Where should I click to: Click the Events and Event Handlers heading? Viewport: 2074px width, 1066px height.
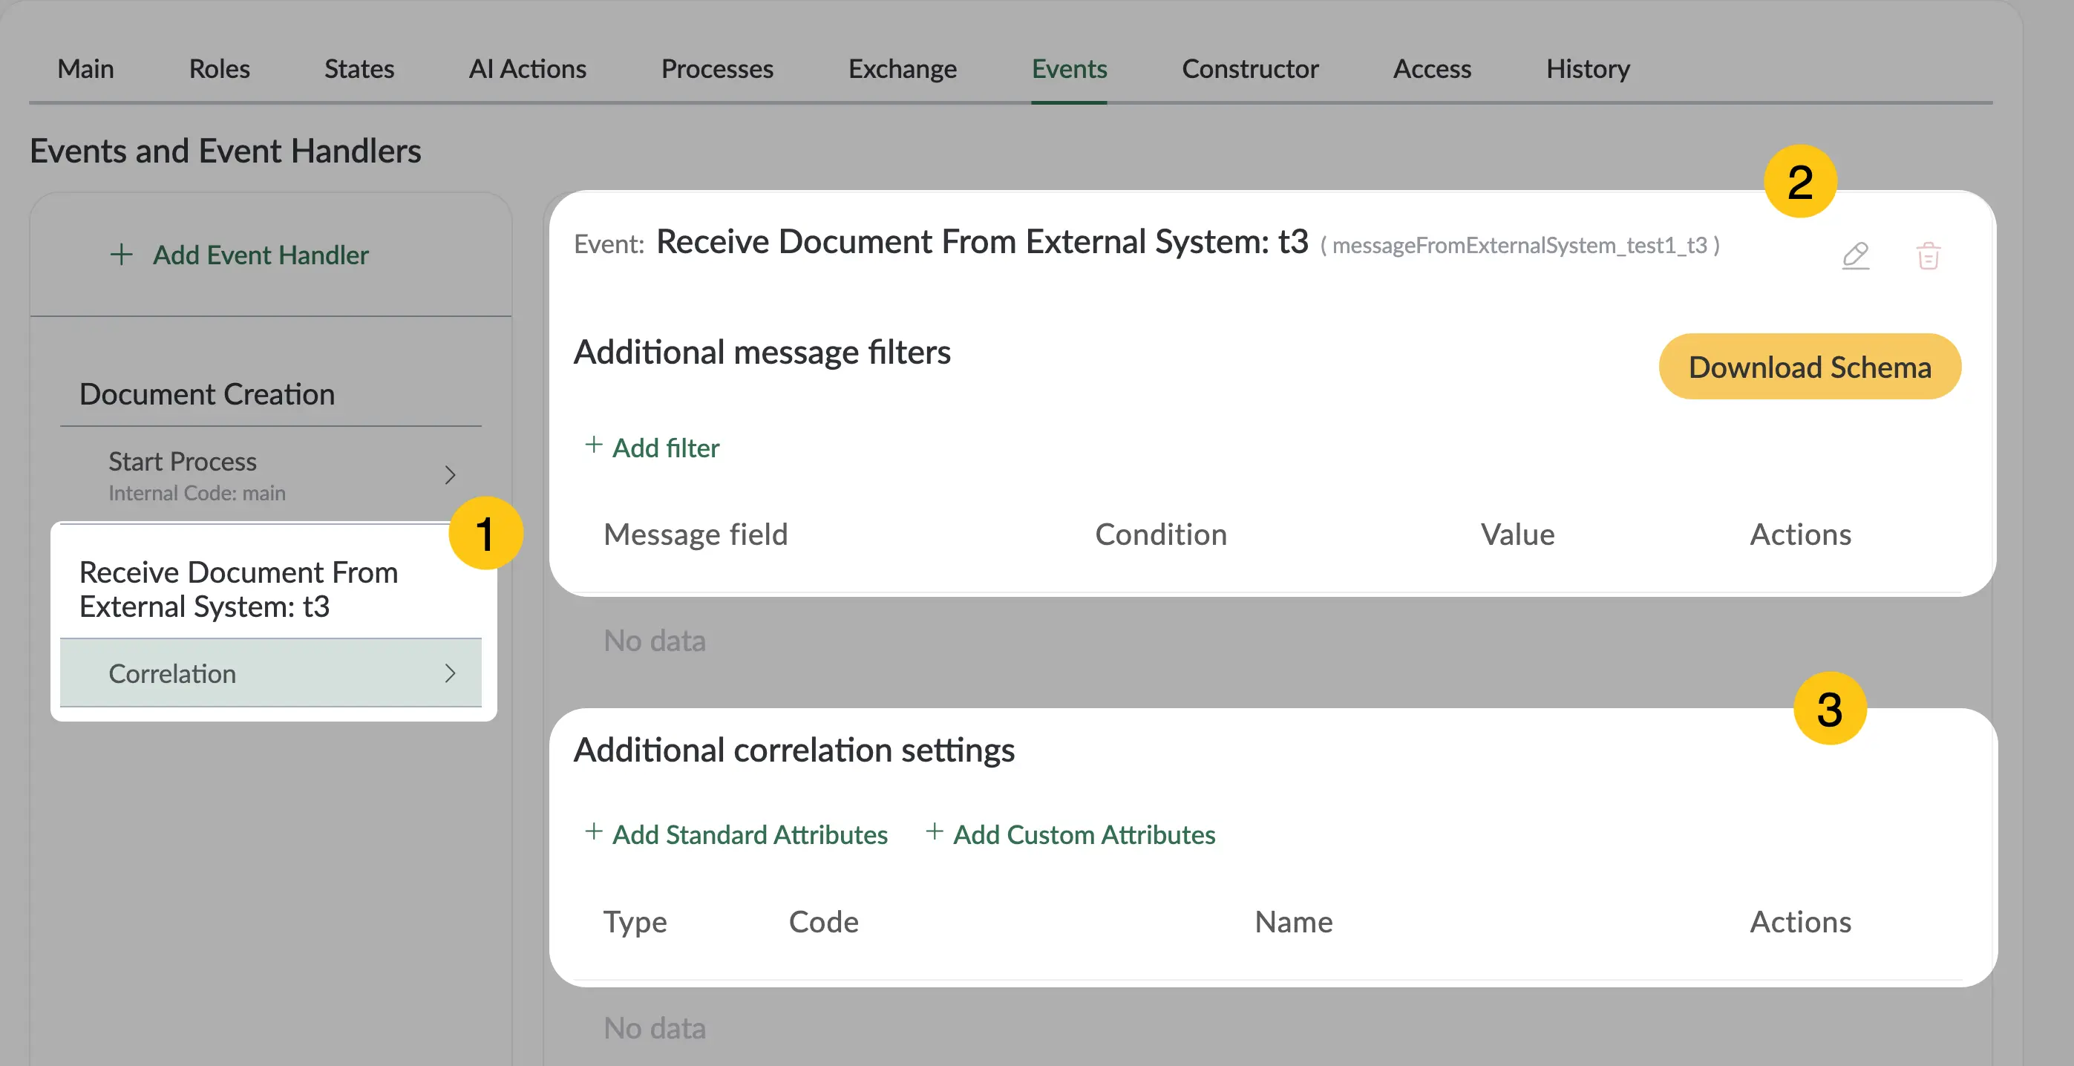[226, 151]
